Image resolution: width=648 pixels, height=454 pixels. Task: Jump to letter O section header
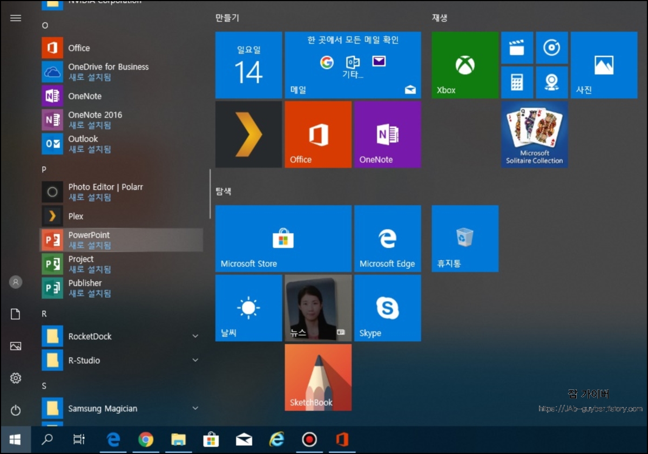pos(45,25)
